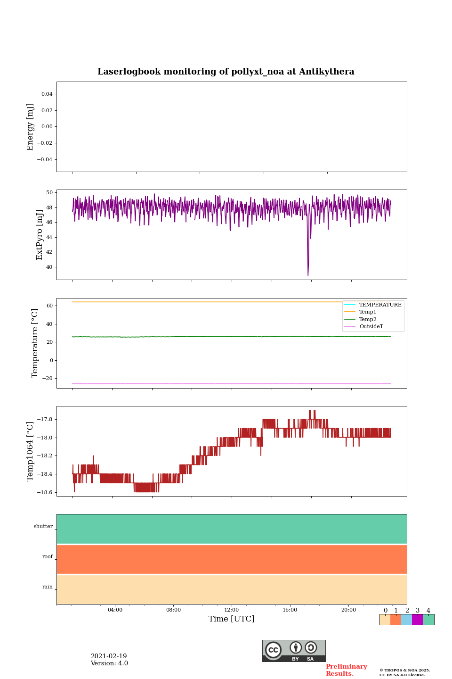Click the 08:00 time tick label

173,610
